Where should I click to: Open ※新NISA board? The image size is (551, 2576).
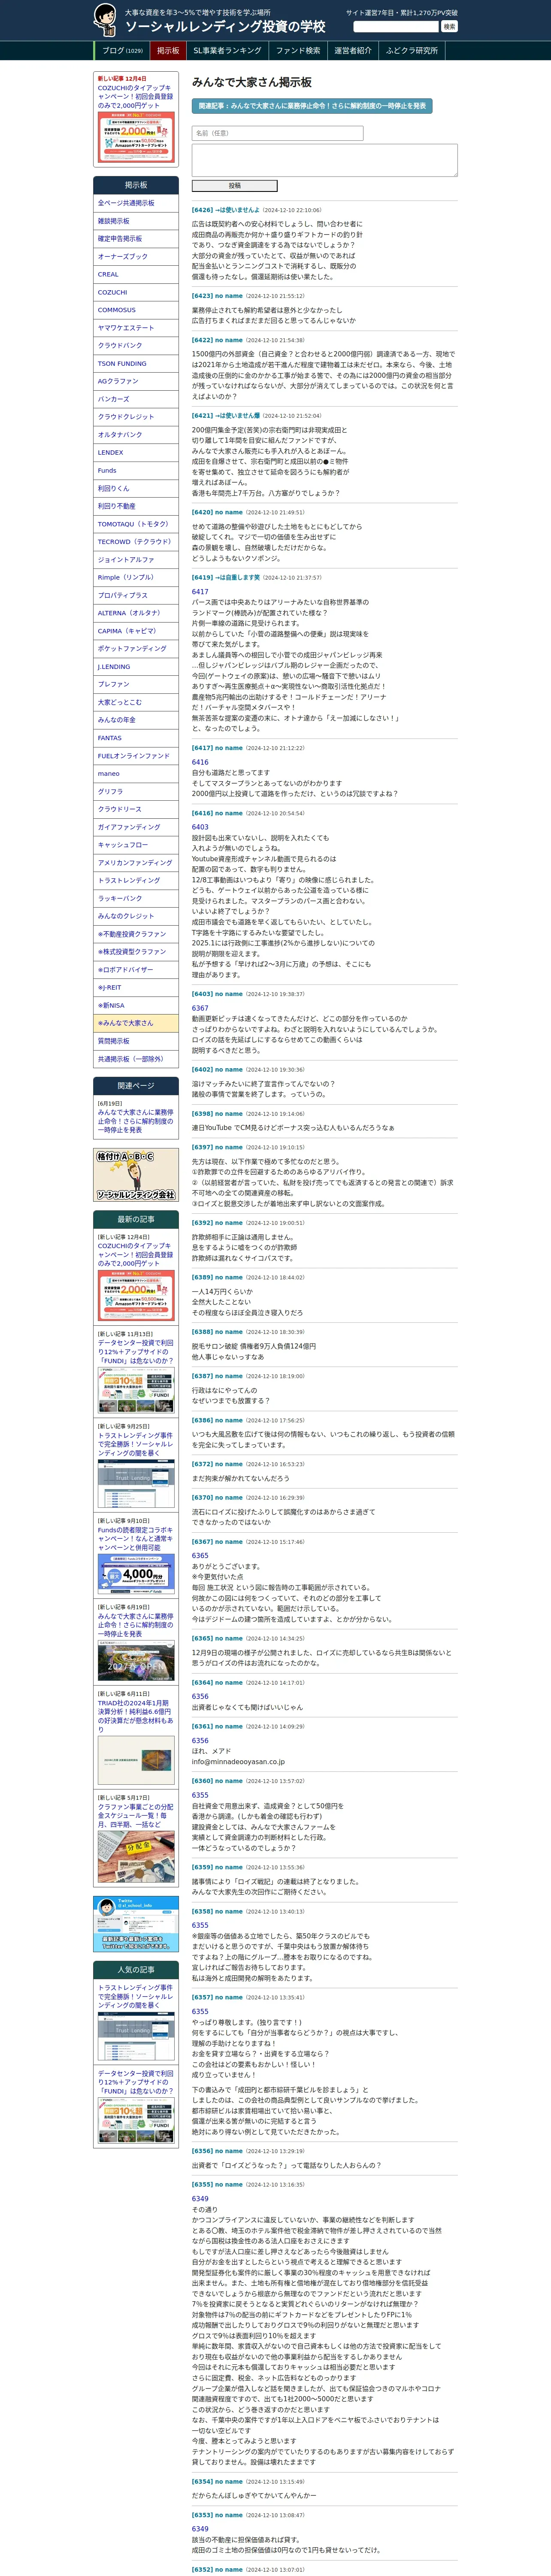point(136,1006)
